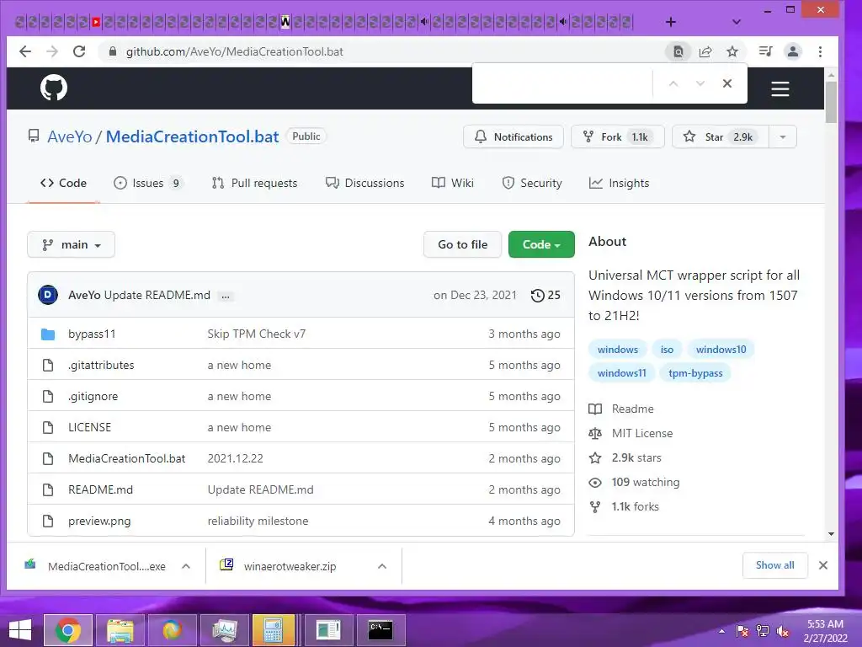Close the find-in-page bar
862x647 pixels.
pos(727,83)
